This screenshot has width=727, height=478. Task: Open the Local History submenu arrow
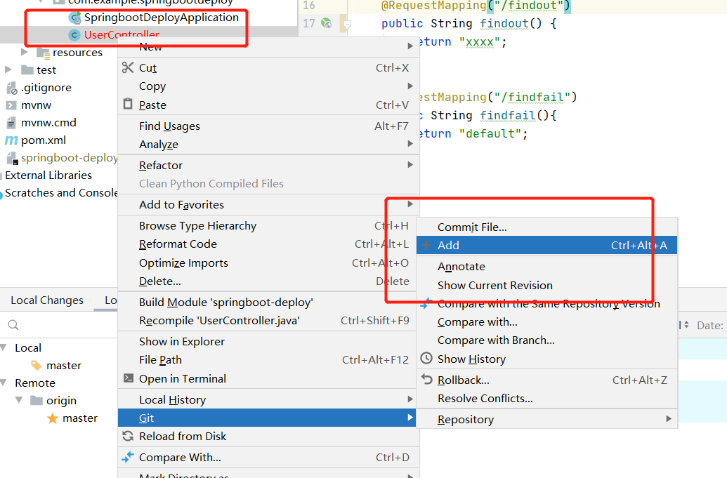410,399
